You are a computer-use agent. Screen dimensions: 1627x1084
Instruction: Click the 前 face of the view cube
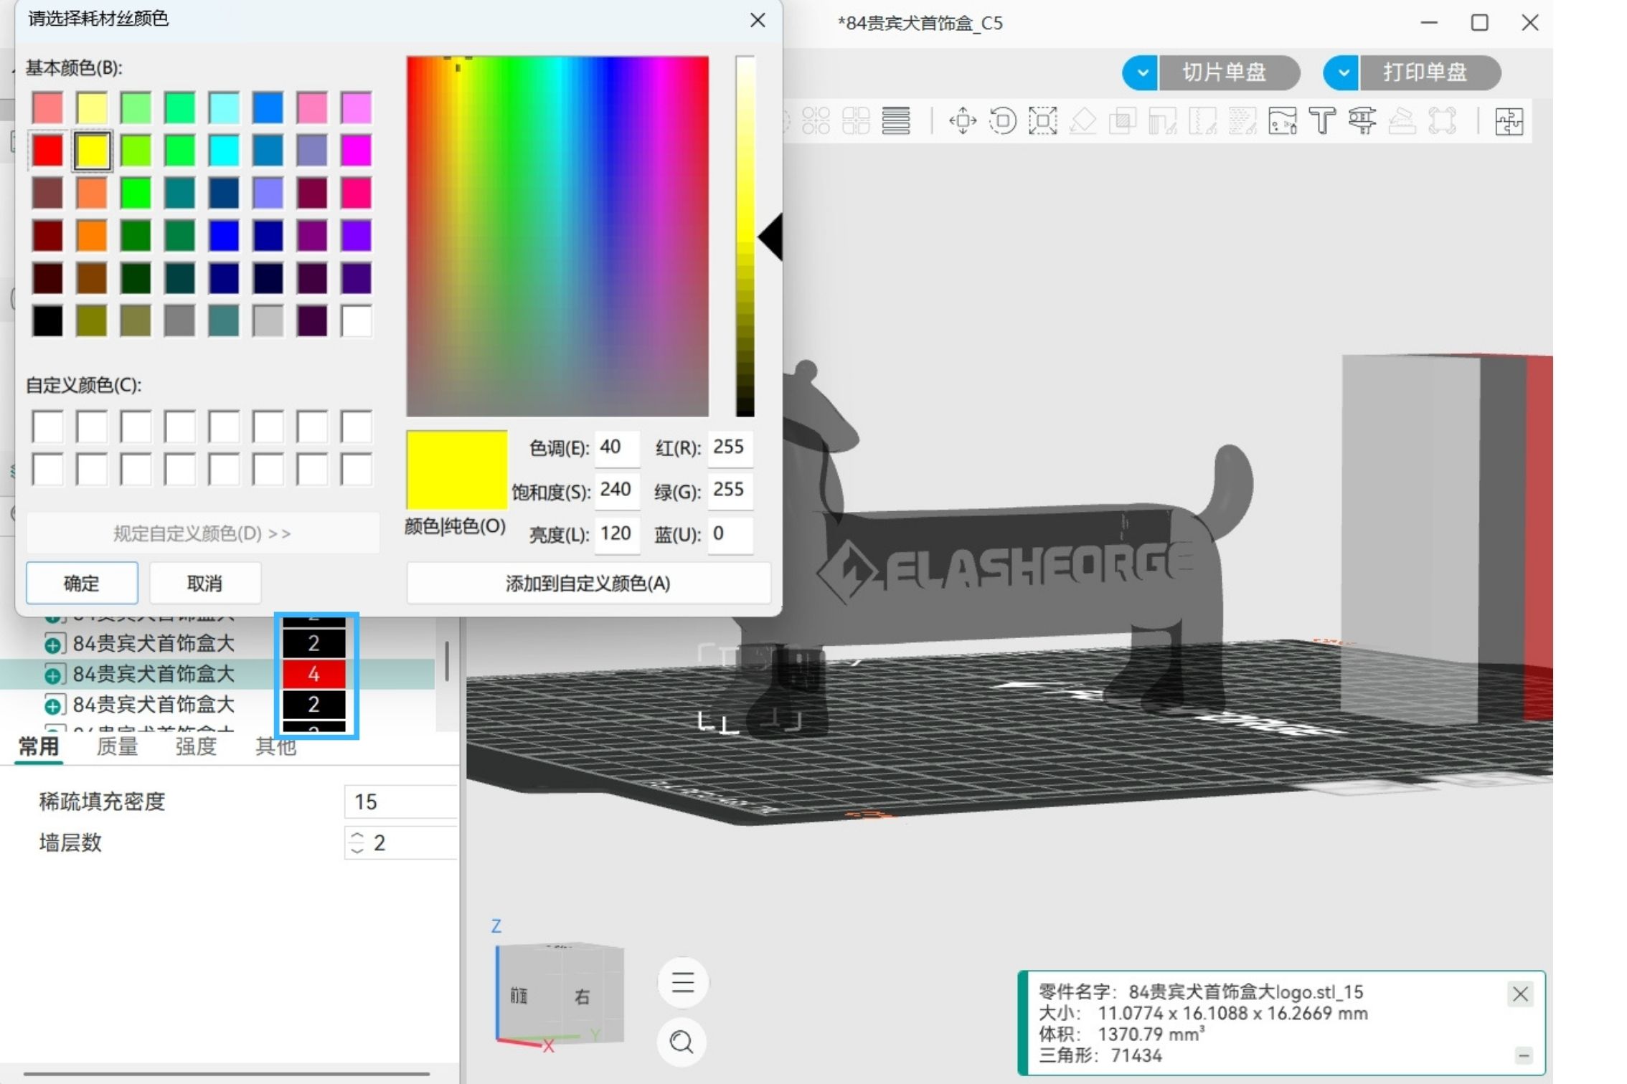point(519,995)
